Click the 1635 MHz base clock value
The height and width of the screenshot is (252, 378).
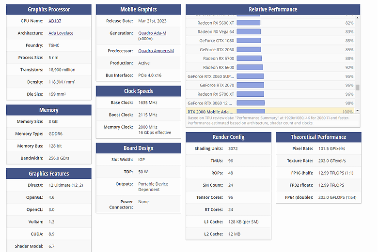(x=147, y=103)
